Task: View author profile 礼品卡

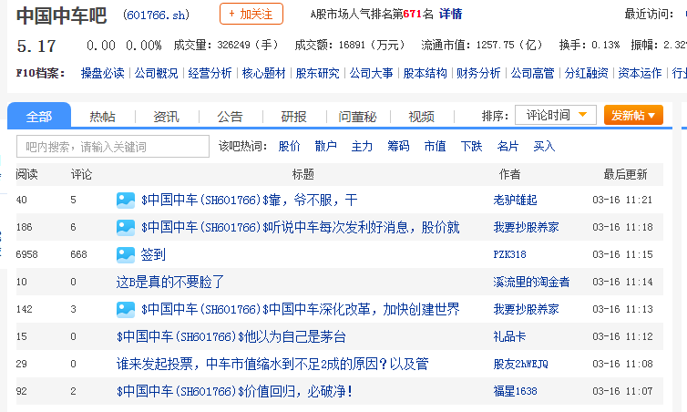Action: point(509,336)
